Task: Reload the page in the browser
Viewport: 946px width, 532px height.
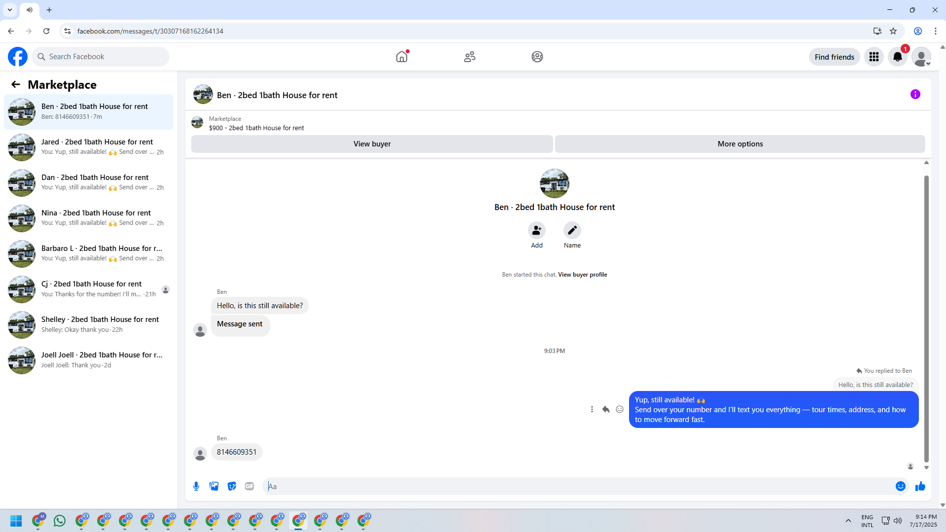Action: pos(46,31)
